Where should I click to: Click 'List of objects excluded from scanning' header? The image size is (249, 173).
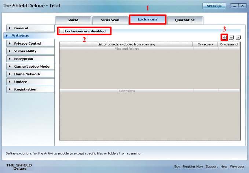126,44
